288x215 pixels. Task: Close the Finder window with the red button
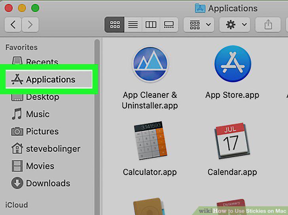(x=8, y=8)
